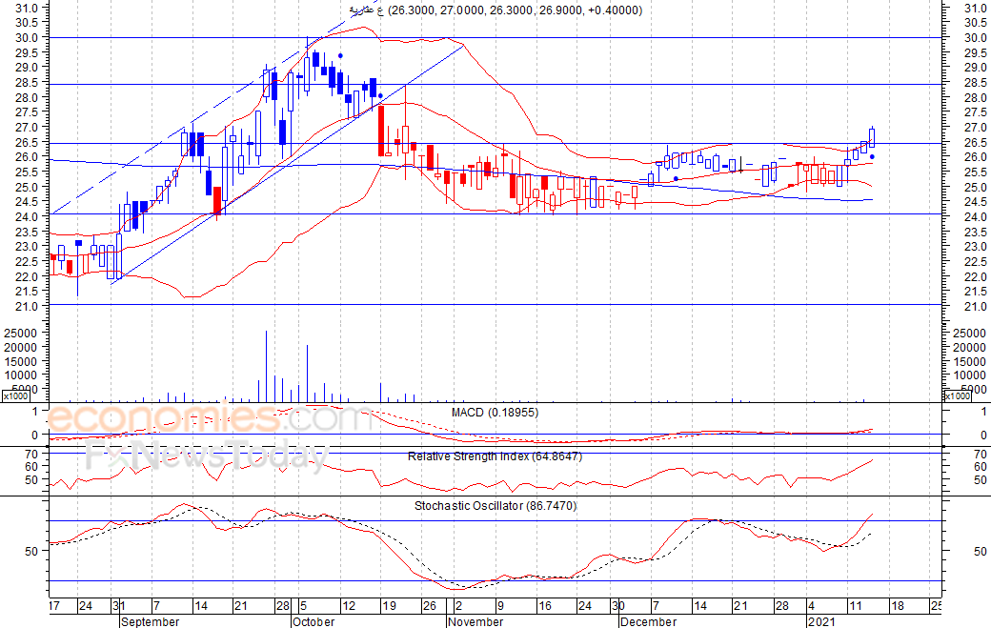The height and width of the screenshot is (628, 991).
Task: Click the 60 label on right RSI axis
Action: (981, 467)
